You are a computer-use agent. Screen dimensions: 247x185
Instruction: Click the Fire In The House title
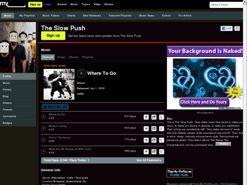coord(59,137)
